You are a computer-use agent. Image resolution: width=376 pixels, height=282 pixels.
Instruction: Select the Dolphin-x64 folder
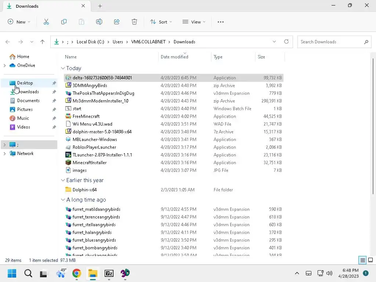174,190
